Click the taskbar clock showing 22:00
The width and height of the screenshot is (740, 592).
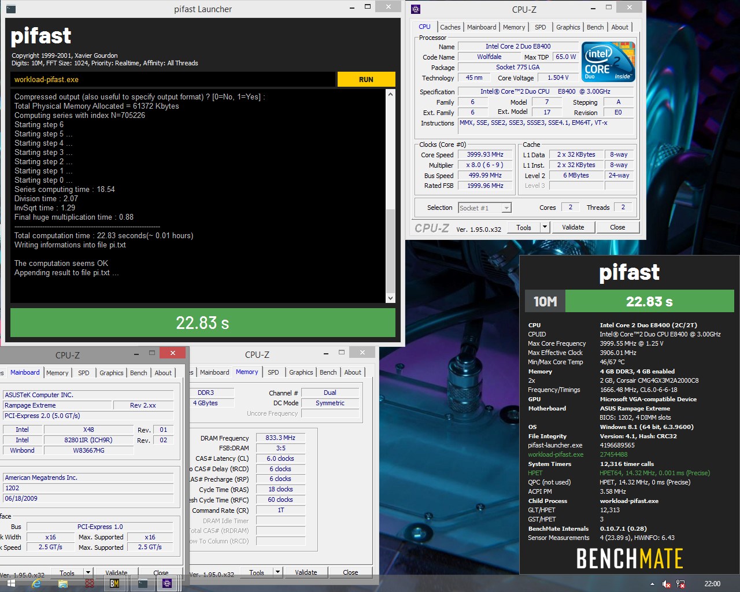tap(712, 584)
